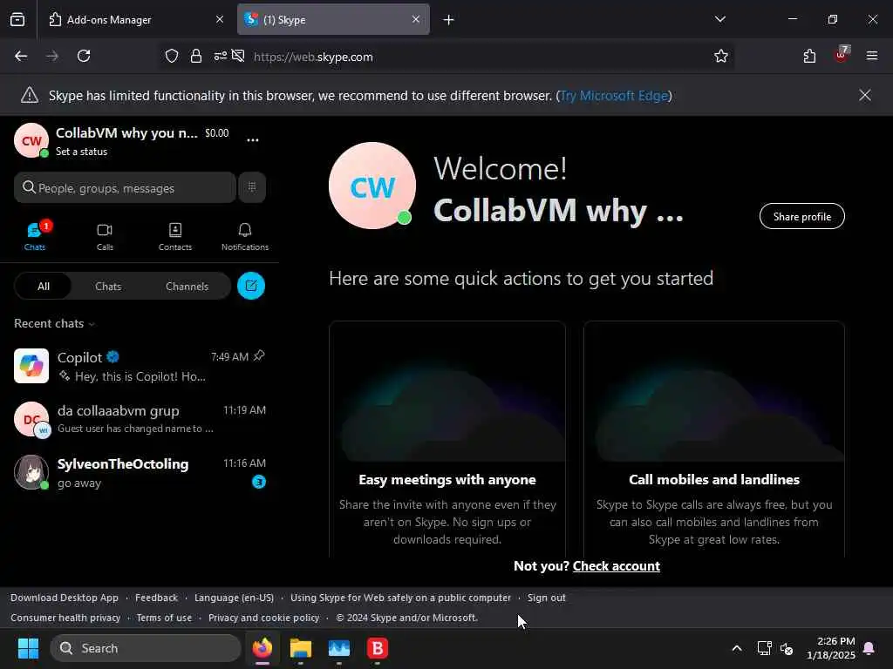List all open tabs dropdown

click(720, 19)
